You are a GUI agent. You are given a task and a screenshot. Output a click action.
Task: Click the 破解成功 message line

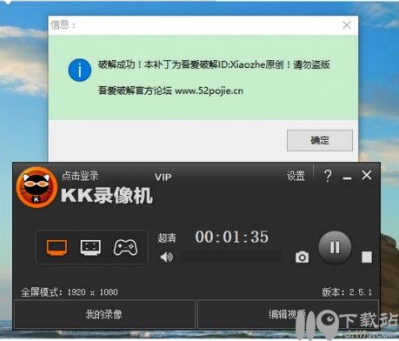tap(214, 64)
